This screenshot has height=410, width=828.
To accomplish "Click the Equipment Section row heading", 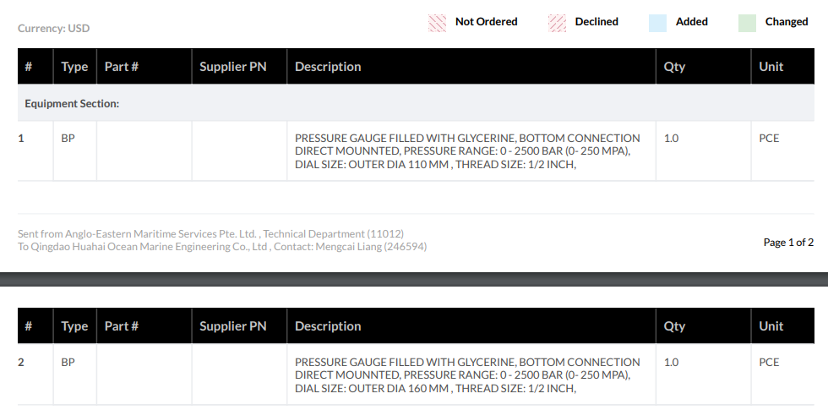I will (x=72, y=104).
